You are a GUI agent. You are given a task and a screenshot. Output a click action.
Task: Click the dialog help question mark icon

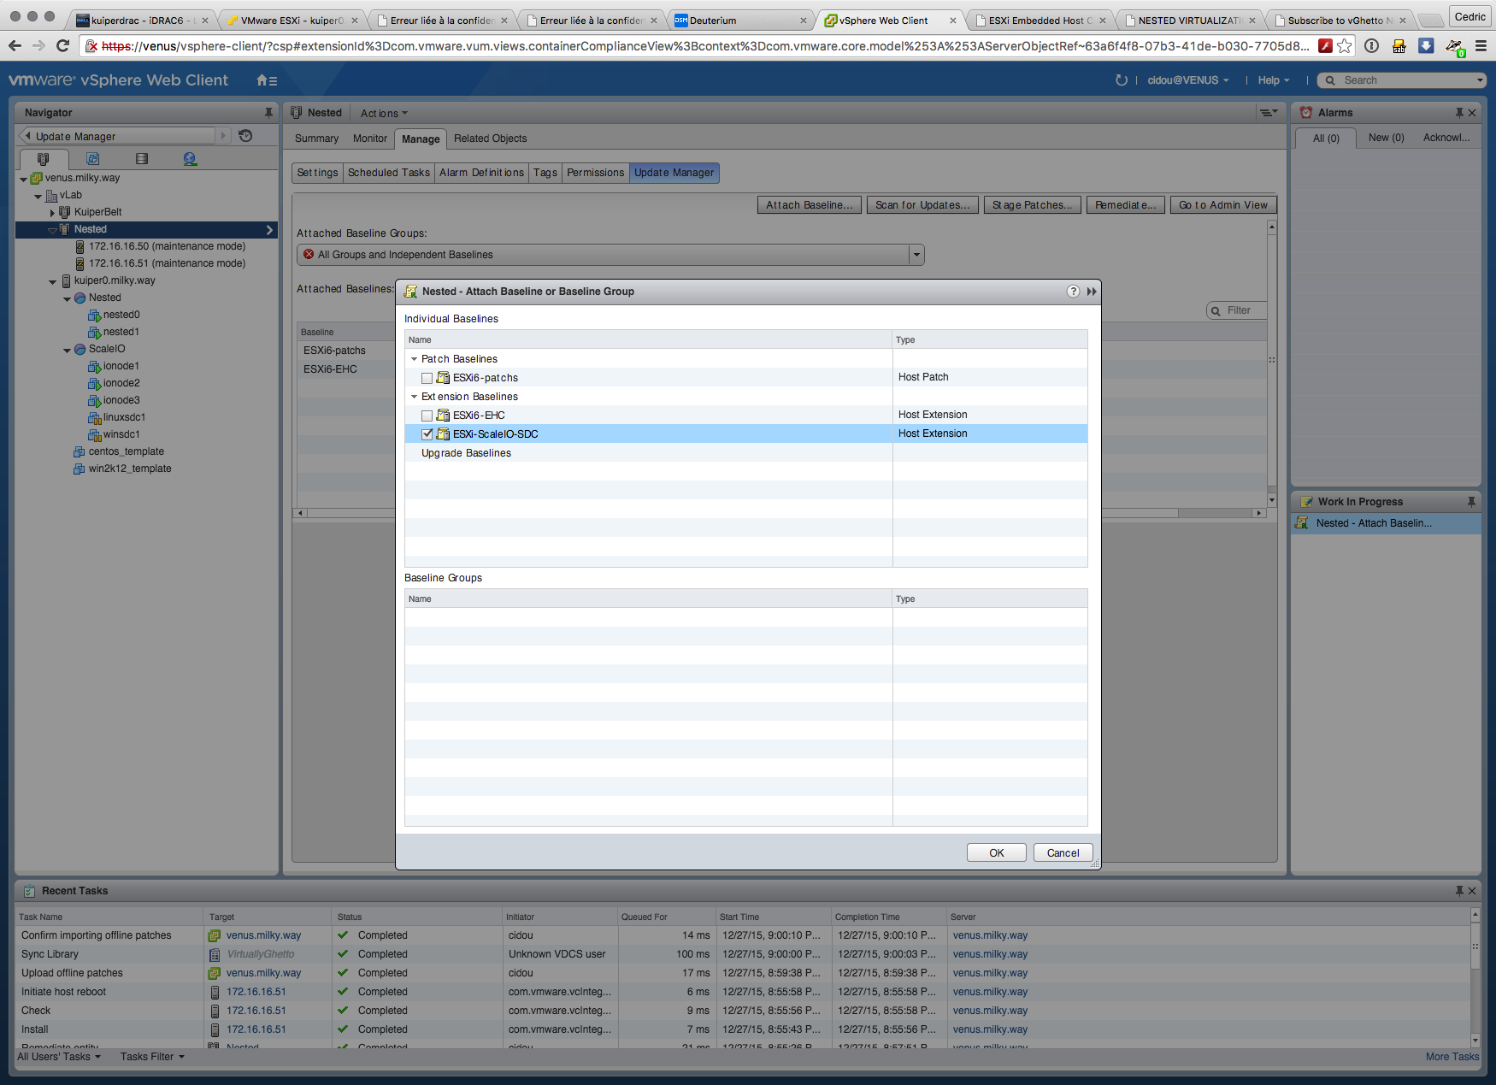pos(1073,292)
